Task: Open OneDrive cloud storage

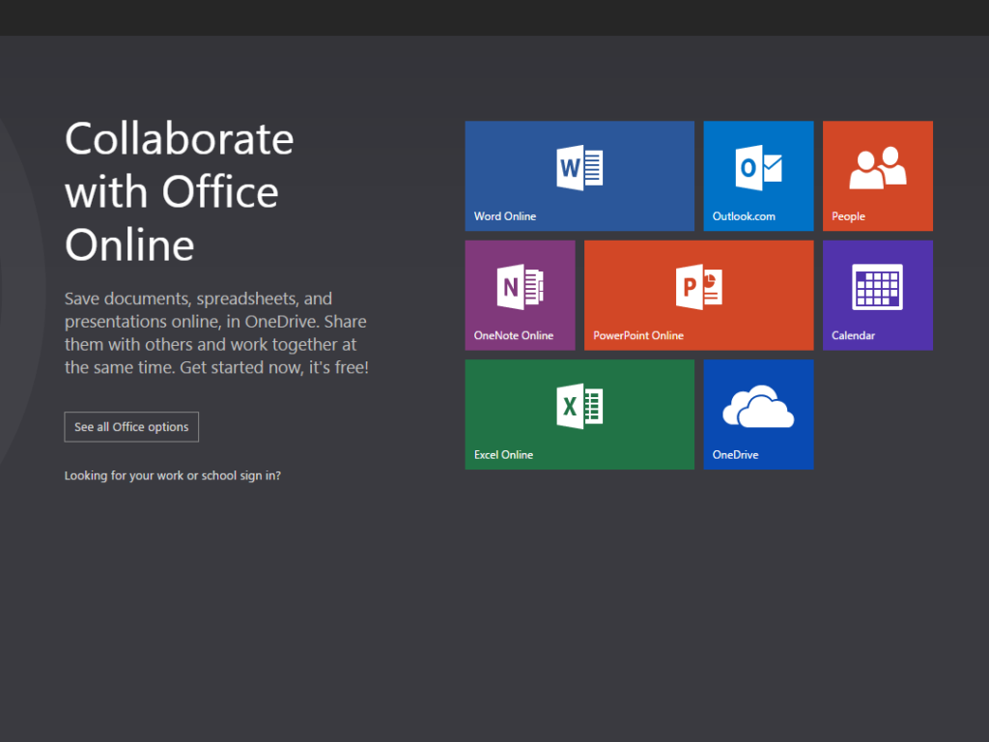Action: 759,414
